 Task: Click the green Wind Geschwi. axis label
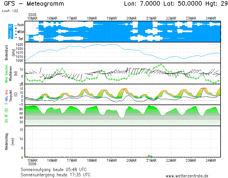point(6,73)
